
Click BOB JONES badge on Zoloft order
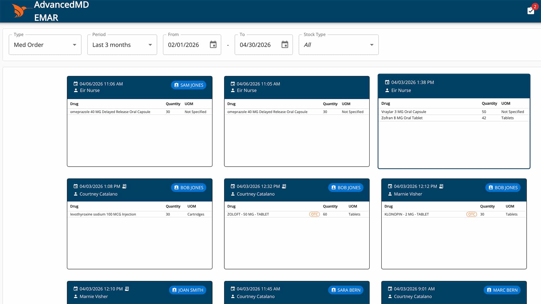click(x=346, y=187)
